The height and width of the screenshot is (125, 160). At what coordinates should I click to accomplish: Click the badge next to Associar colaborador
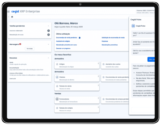48,31
